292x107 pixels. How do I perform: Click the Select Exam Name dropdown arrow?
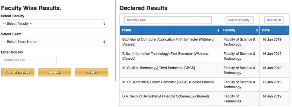pyautogui.click(x=104, y=42)
